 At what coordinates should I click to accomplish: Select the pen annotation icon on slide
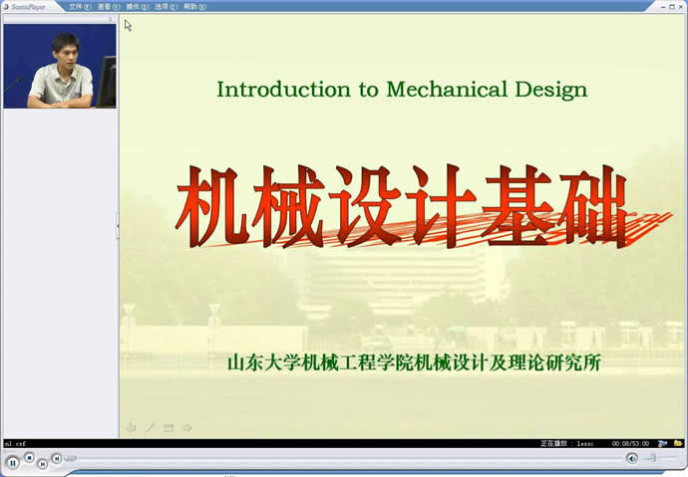coord(150,427)
